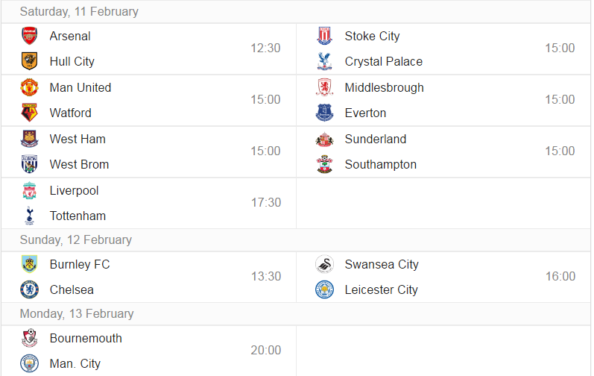The image size is (594, 376).
Task: Click the 12:30 Arsenal match time
Action: (265, 48)
